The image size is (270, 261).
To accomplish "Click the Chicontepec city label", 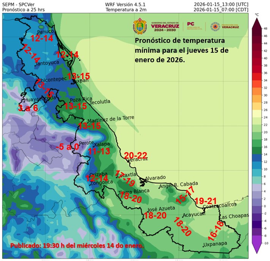I will (52, 80).
